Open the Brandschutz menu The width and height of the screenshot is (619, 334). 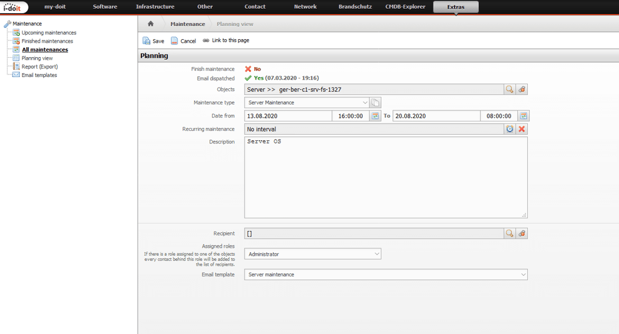click(355, 7)
